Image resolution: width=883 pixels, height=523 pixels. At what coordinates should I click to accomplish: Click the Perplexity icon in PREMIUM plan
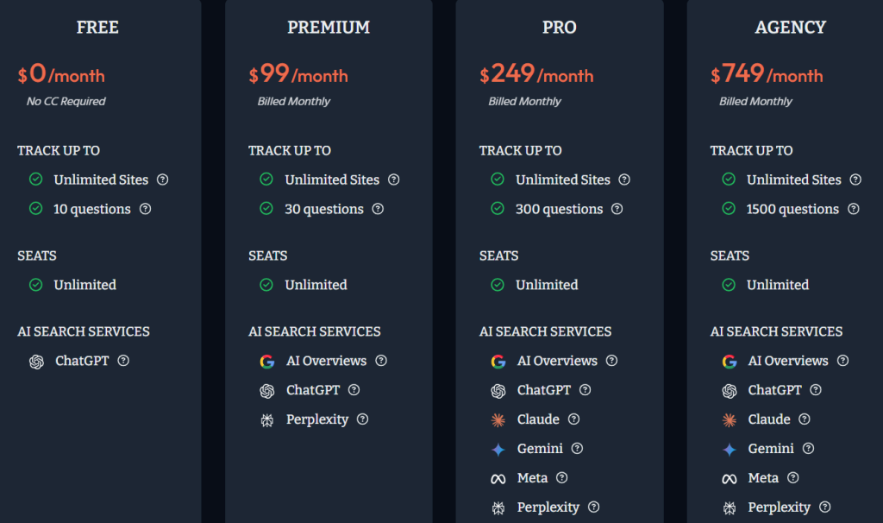pyautogui.click(x=266, y=419)
